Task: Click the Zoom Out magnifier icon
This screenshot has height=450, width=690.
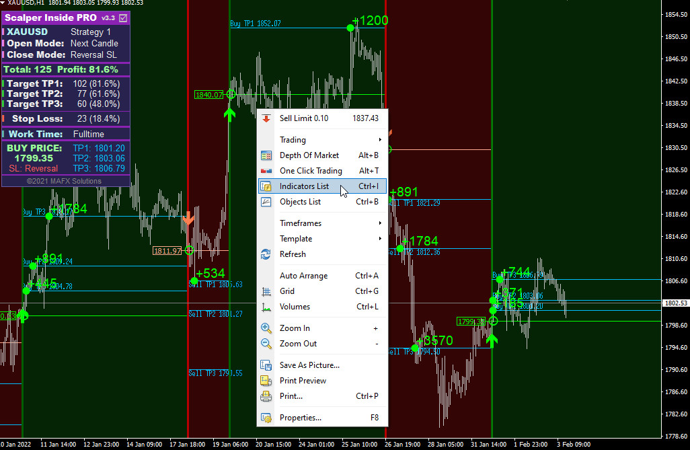Action: 266,344
